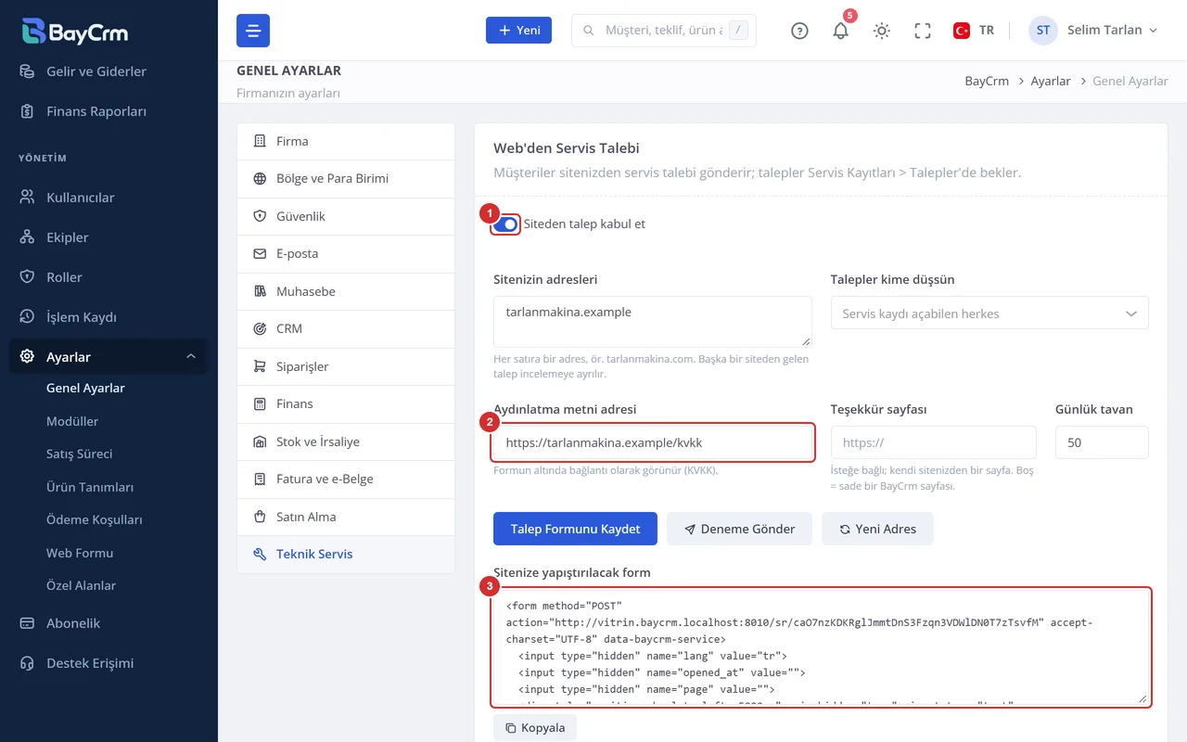Collapse the Ayarlar sidebar section
This screenshot has width=1187, height=742.
point(108,357)
